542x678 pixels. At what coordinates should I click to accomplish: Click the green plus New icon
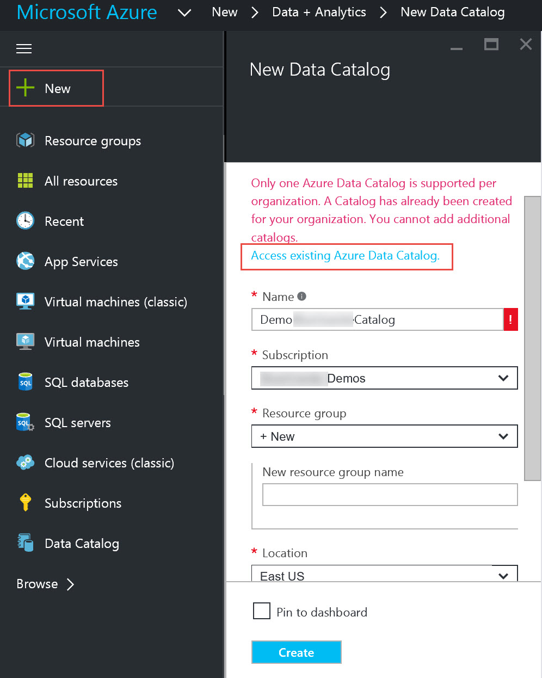click(x=25, y=88)
